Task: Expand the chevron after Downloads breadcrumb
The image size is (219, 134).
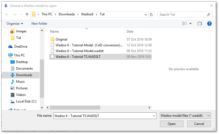Action: [78, 15]
